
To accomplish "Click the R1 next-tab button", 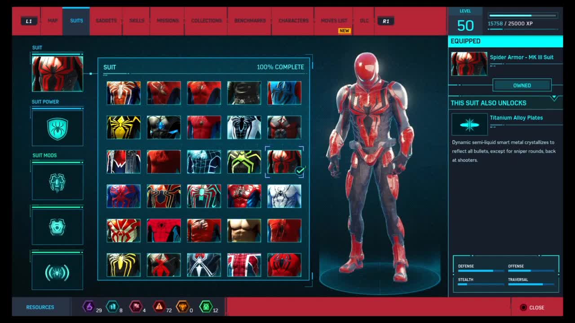I will [x=386, y=21].
